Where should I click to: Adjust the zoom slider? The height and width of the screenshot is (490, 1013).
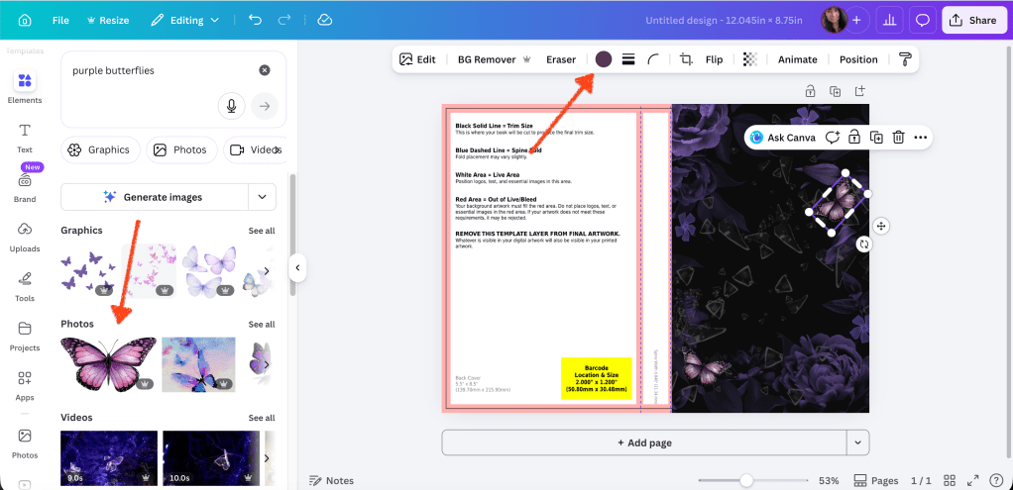[746, 481]
